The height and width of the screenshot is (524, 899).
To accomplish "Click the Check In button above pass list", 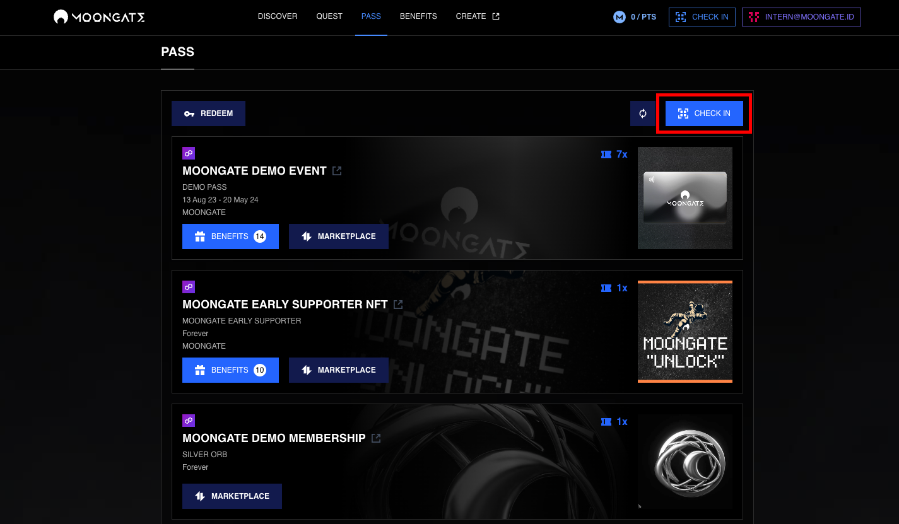I will pos(704,114).
